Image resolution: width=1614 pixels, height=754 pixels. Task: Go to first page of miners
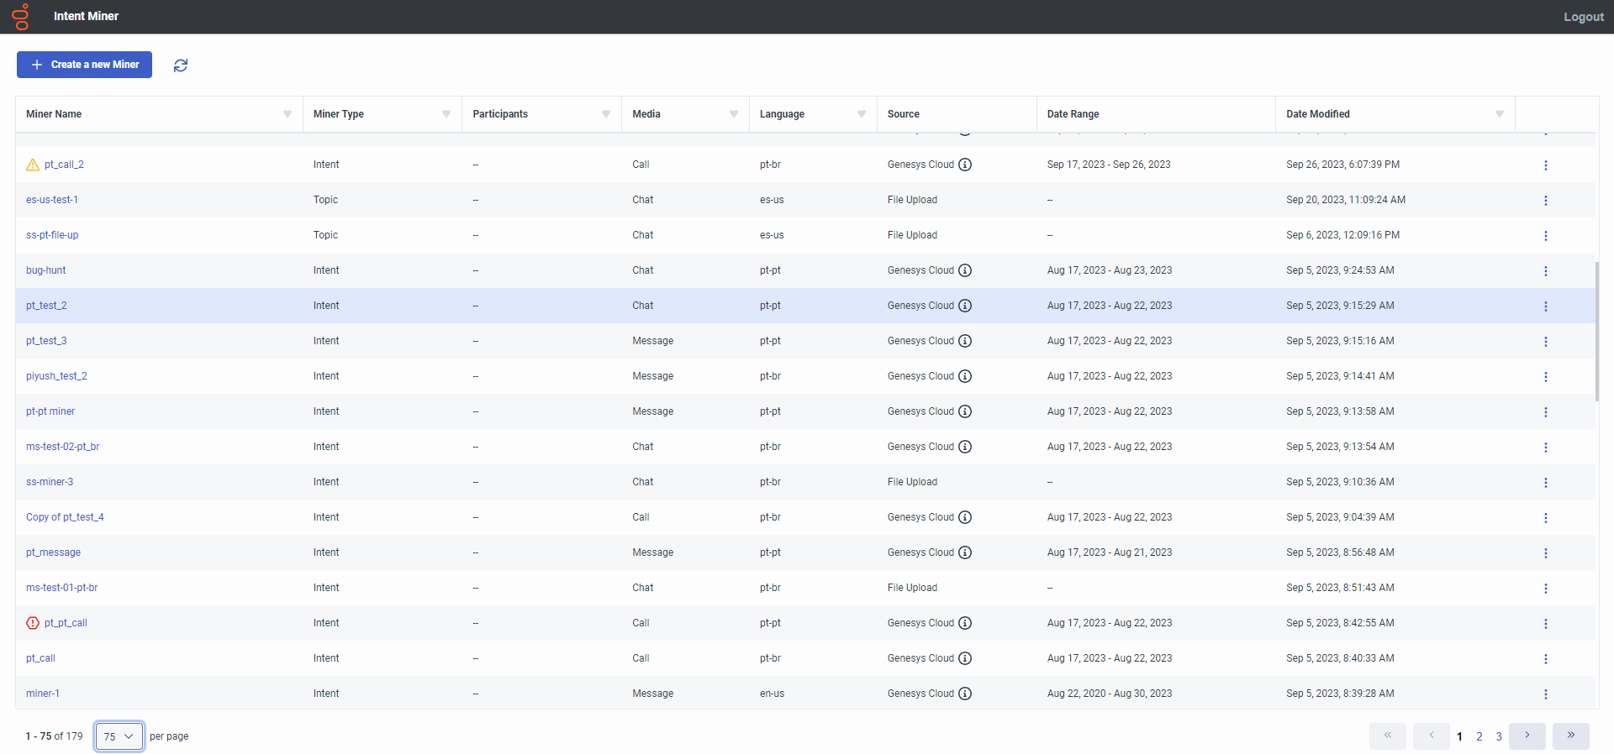tap(1388, 736)
